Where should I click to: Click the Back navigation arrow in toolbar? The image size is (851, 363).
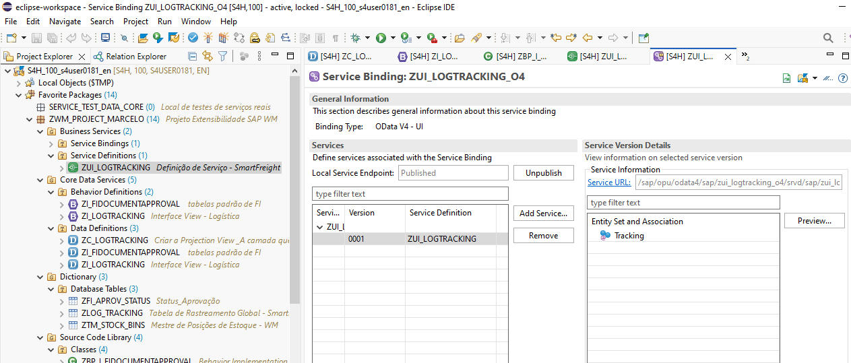[588, 38]
